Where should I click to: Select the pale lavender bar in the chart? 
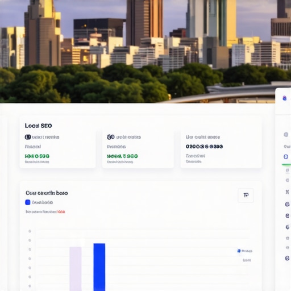[76, 269]
